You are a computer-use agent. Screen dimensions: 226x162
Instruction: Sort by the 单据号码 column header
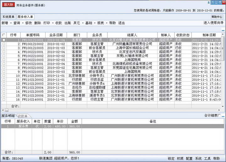[x=33, y=35]
